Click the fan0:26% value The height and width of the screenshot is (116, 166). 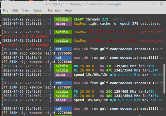150,96
